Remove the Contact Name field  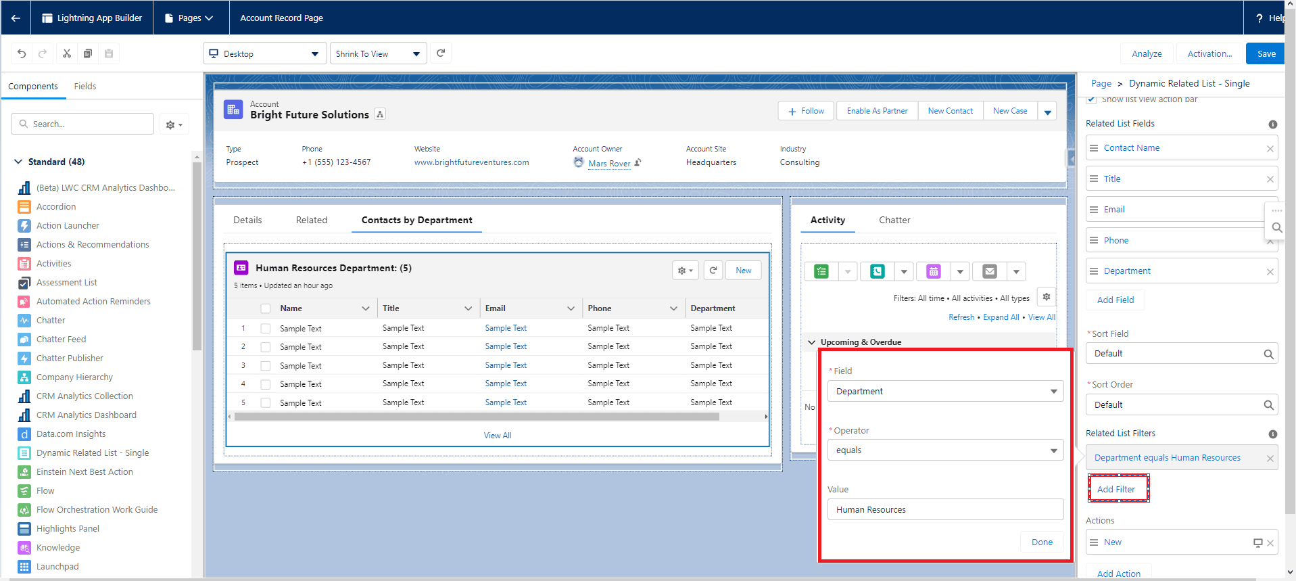click(x=1270, y=149)
